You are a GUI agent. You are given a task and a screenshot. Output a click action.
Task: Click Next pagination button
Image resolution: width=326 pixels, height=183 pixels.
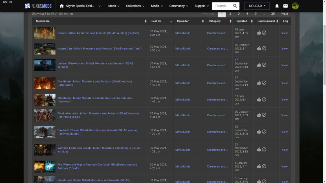click(x=284, y=14)
